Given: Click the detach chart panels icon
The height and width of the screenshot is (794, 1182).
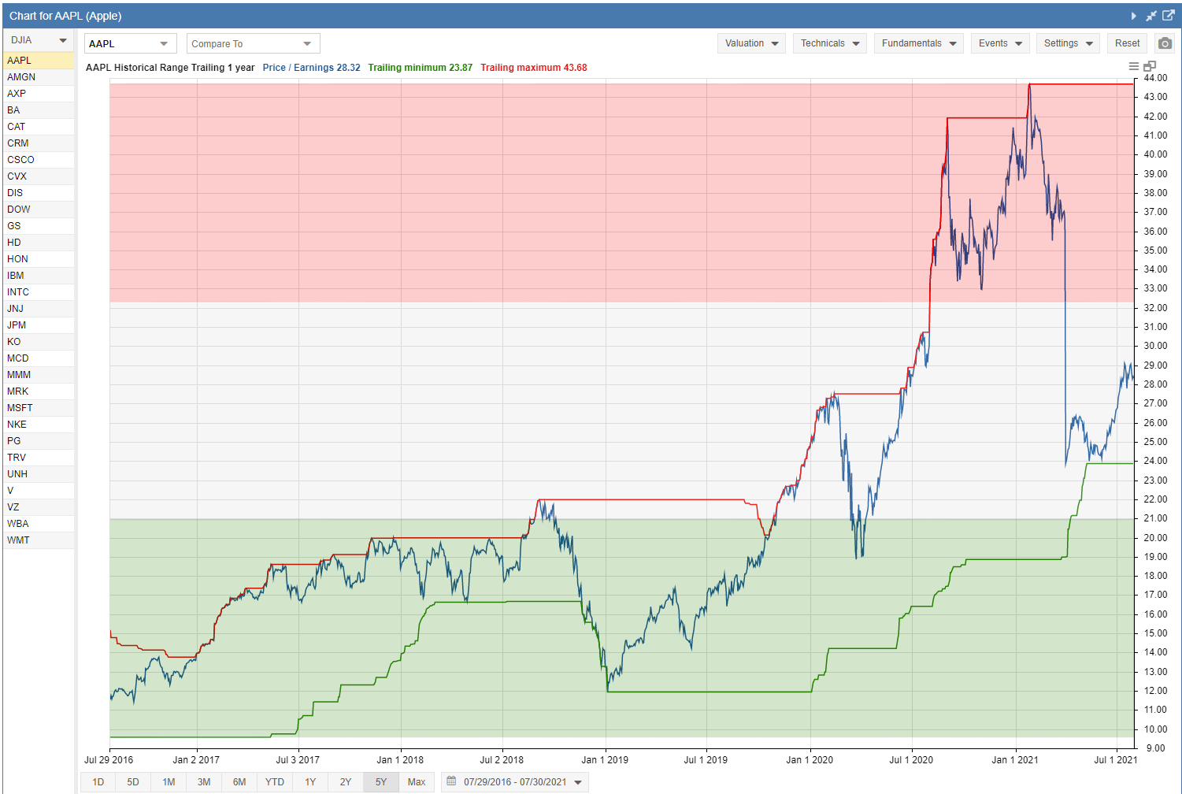Looking at the screenshot, I should click(x=1150, y=67).
